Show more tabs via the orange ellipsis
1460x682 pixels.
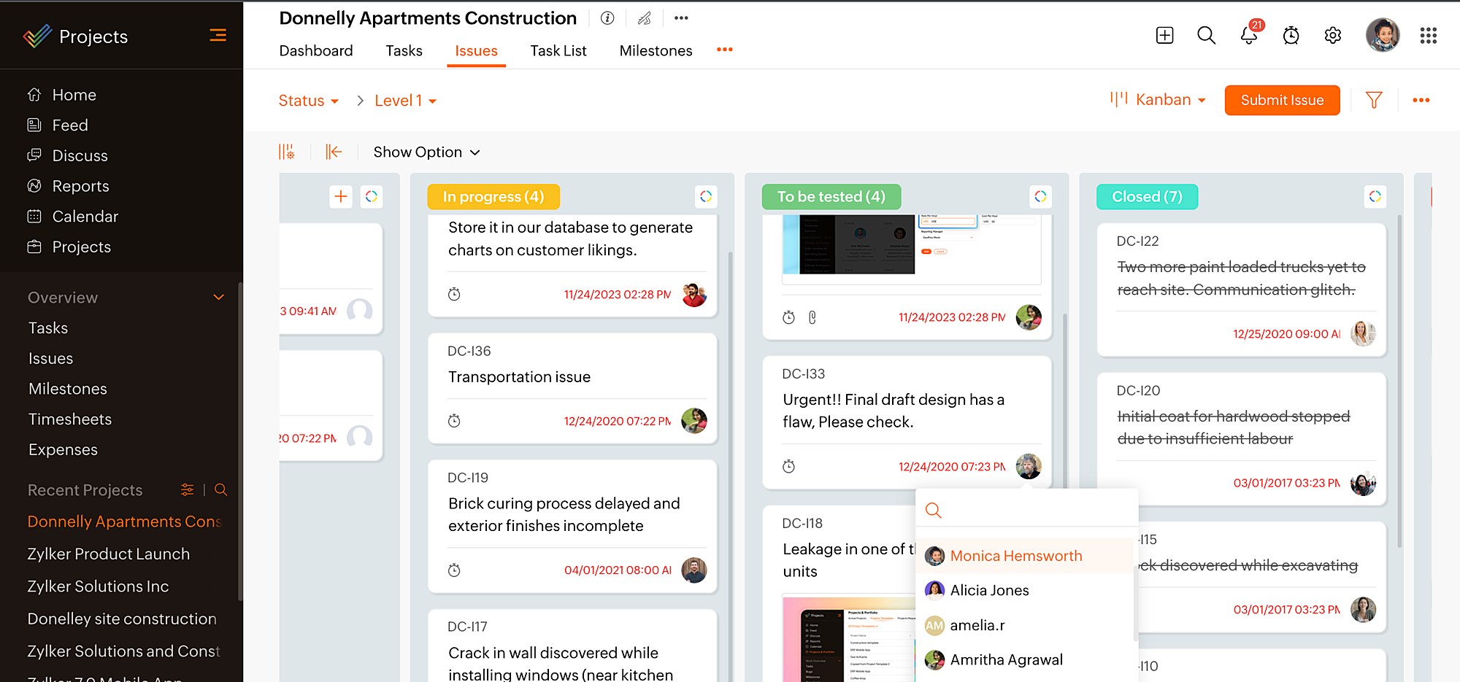click(724, 50)
